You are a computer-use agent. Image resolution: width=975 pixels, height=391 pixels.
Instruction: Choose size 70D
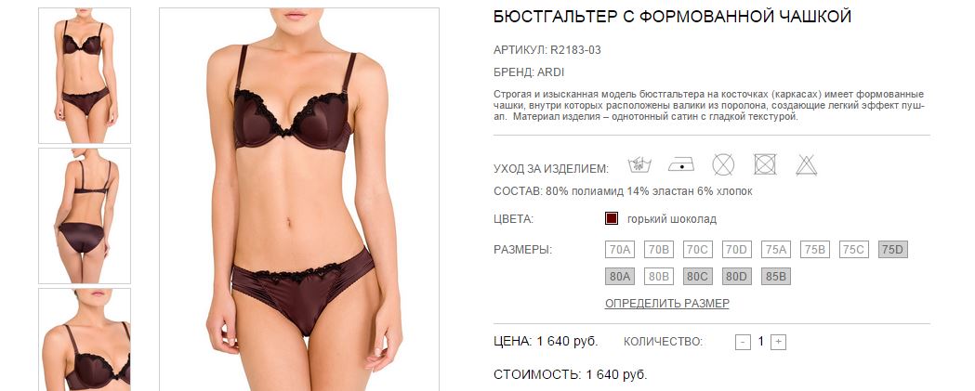pyautogui.click(x=737, y=250)
